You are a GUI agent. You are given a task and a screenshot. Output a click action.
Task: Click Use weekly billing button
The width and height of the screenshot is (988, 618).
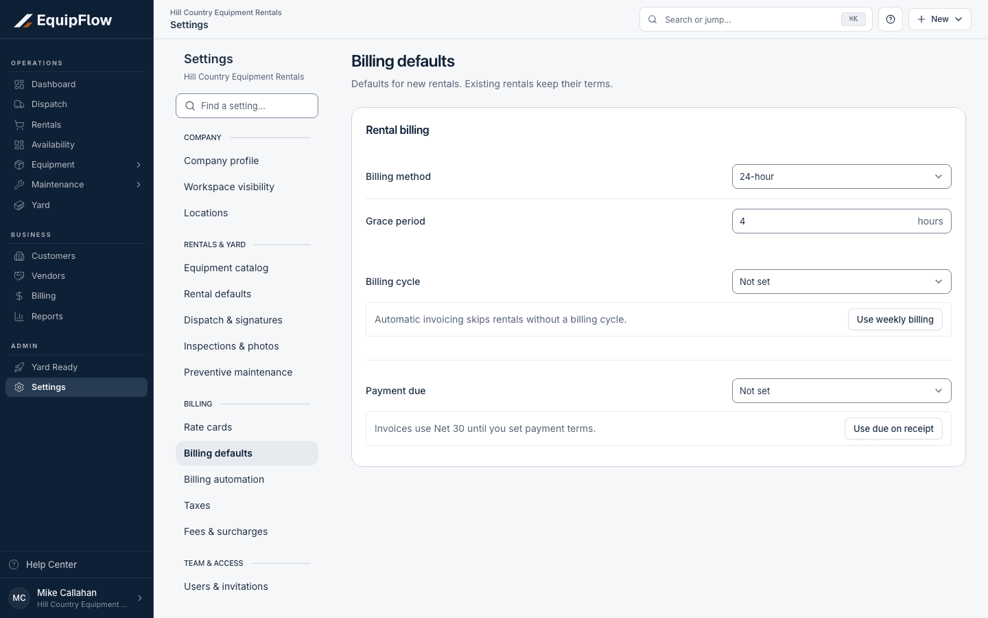tap(895, 319)
